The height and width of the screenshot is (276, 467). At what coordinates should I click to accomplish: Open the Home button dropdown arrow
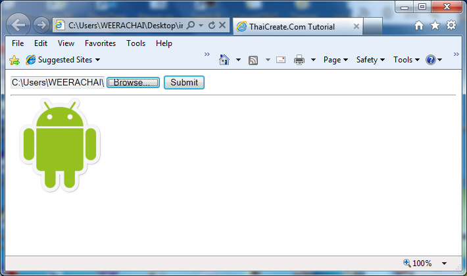click(x=238, y=60)
